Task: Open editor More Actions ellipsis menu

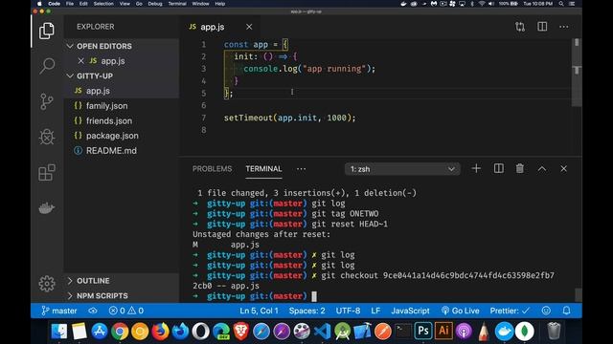Action: (x=563, y=27)
